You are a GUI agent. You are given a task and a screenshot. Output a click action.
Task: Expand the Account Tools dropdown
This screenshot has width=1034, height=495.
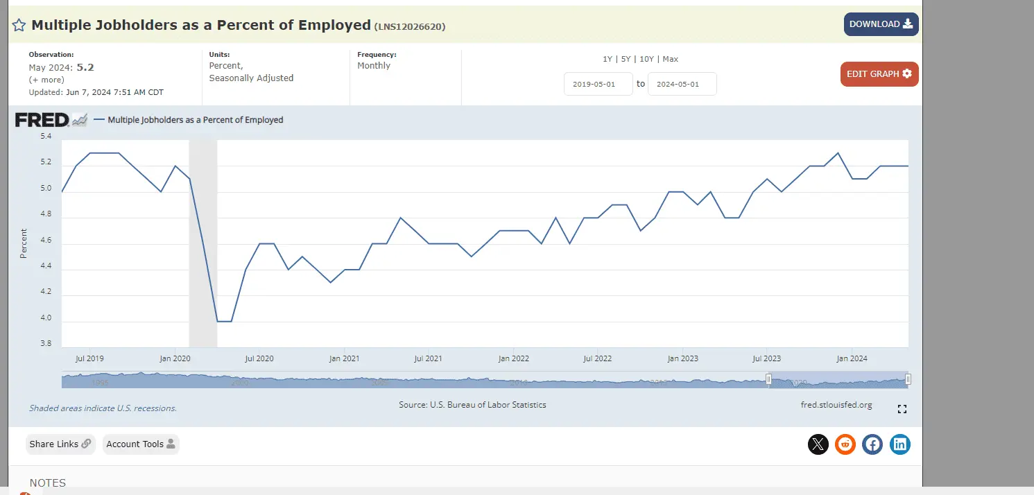(x=141, y=444)
